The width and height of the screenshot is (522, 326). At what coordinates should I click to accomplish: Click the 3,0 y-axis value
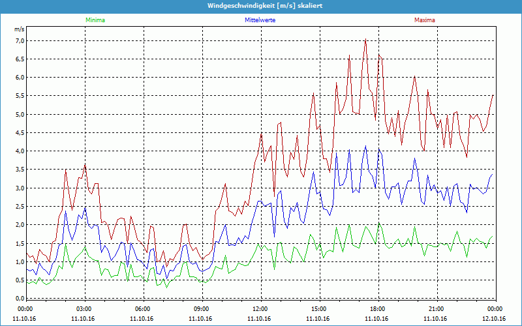pyautogui.click(x=20, y=188)
